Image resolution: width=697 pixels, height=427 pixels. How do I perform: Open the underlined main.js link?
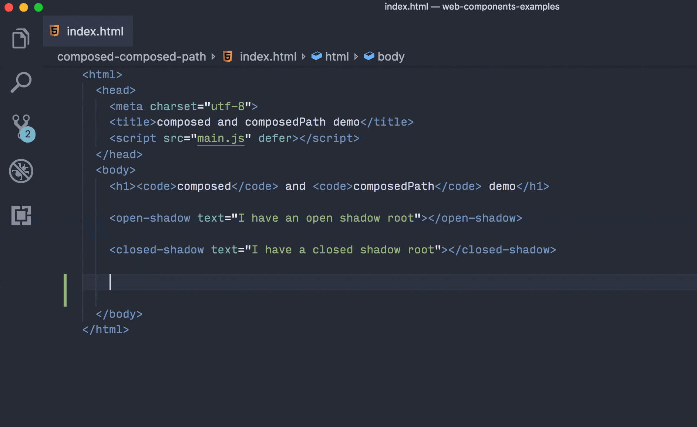[220, 138]
